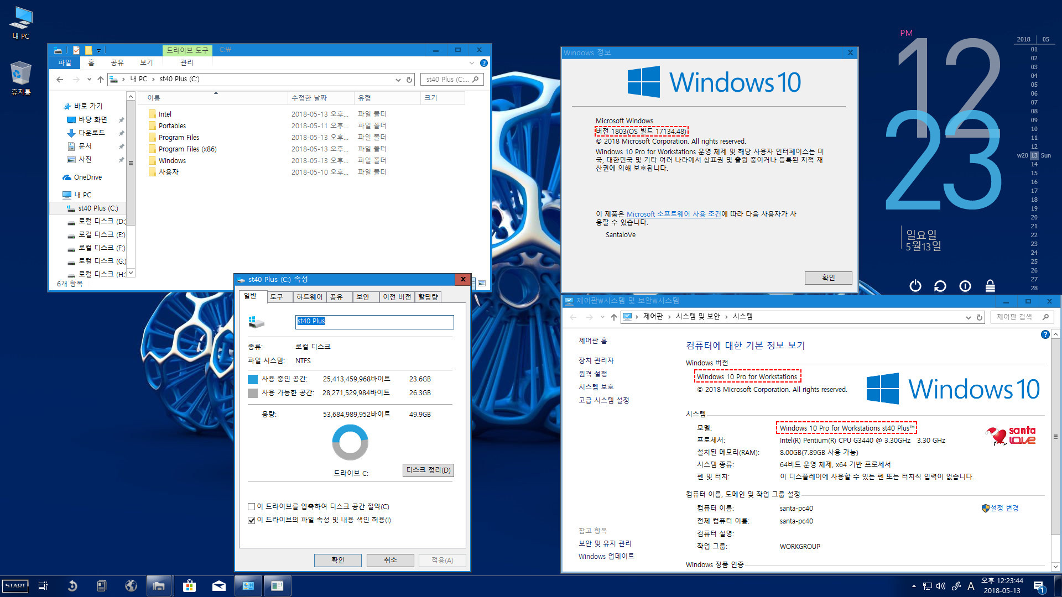Viewport: 1062px width, 597px height.
Task: Select OneDrive in navigation pane
Action: click(x=88, y=177)
